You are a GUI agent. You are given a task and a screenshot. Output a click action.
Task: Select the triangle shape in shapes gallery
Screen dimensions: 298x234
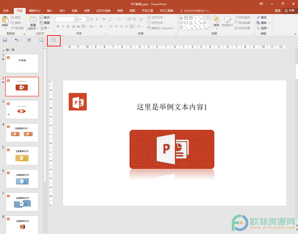tap(191, 23)
